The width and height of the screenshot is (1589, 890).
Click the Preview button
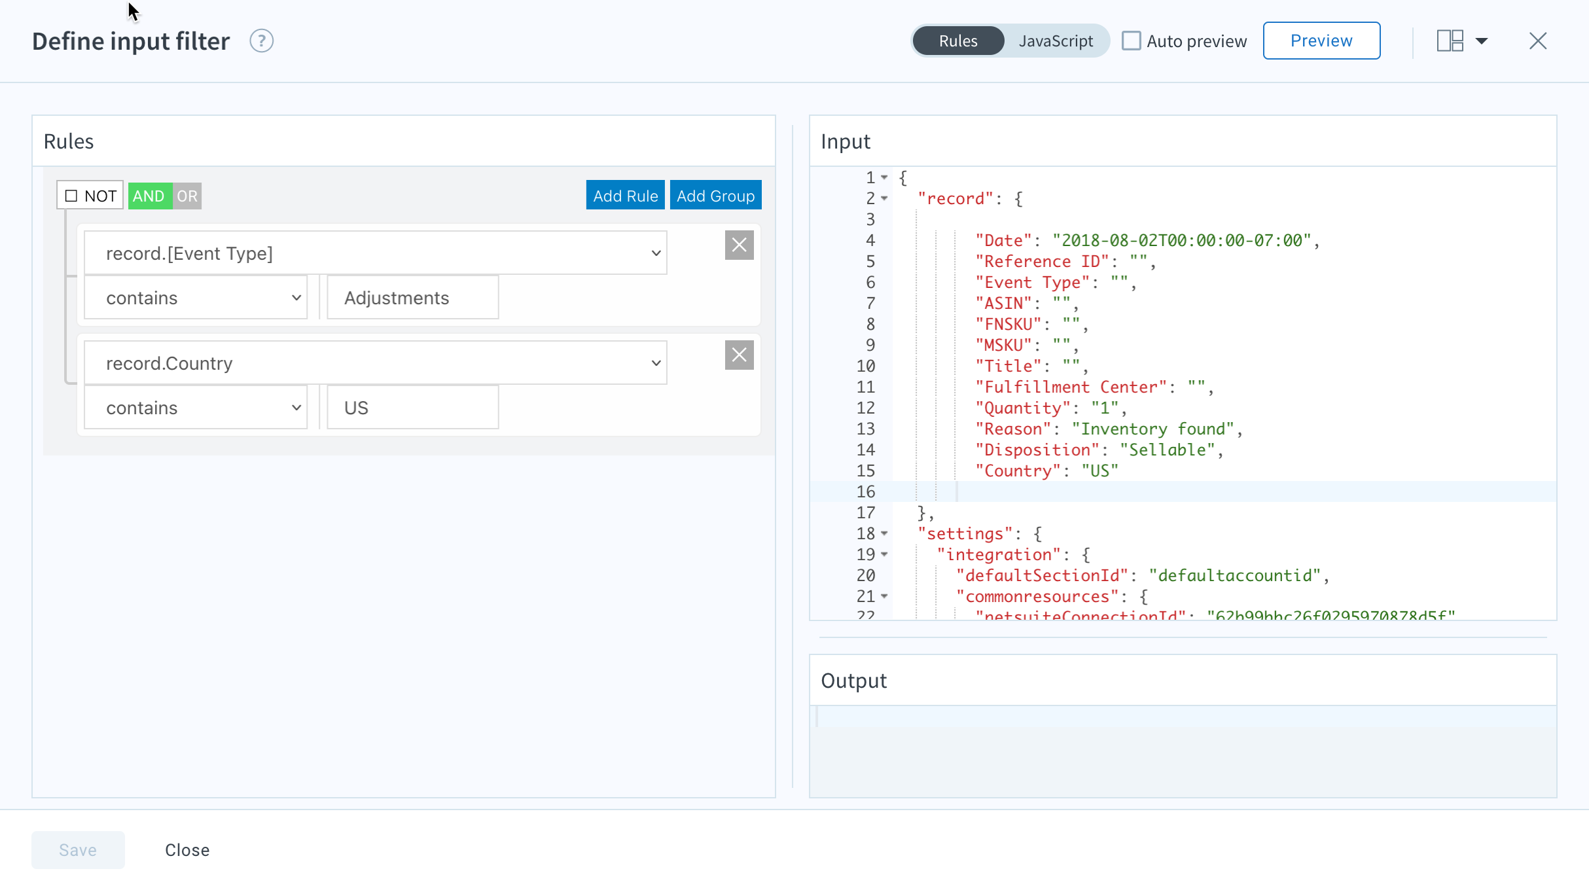[x=1321, y=41]
